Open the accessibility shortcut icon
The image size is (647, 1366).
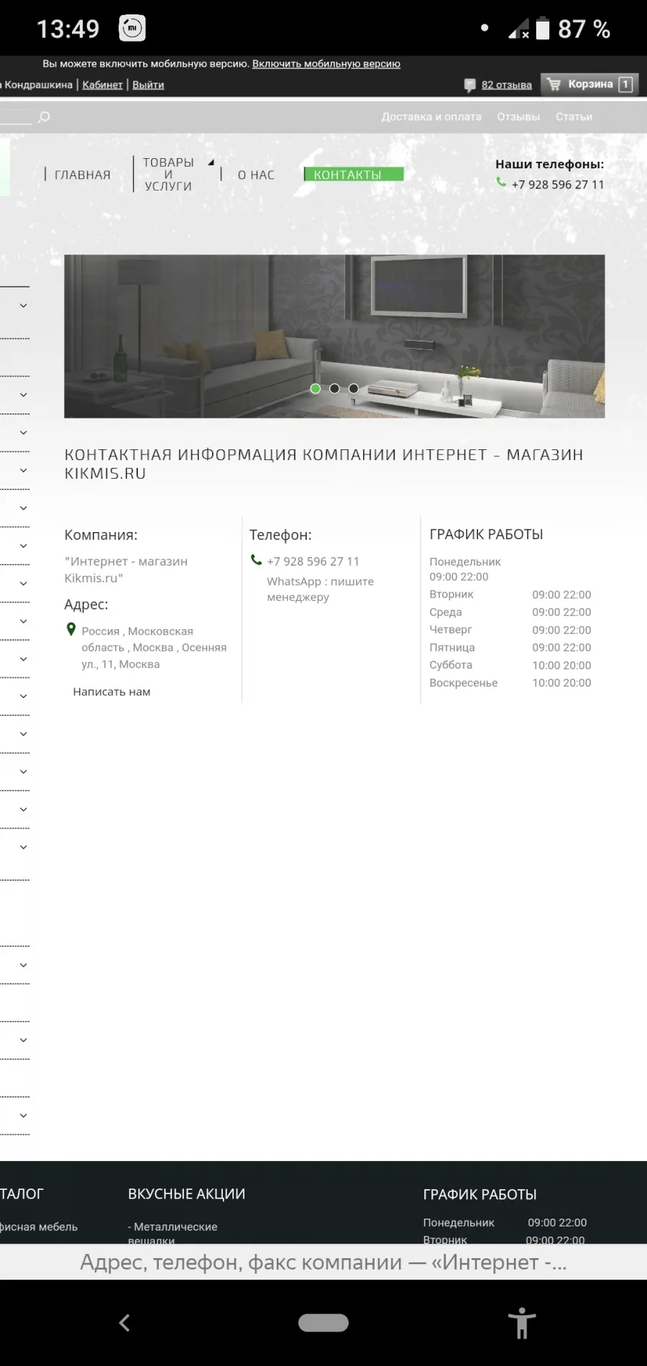click(x=522, y=1323)
